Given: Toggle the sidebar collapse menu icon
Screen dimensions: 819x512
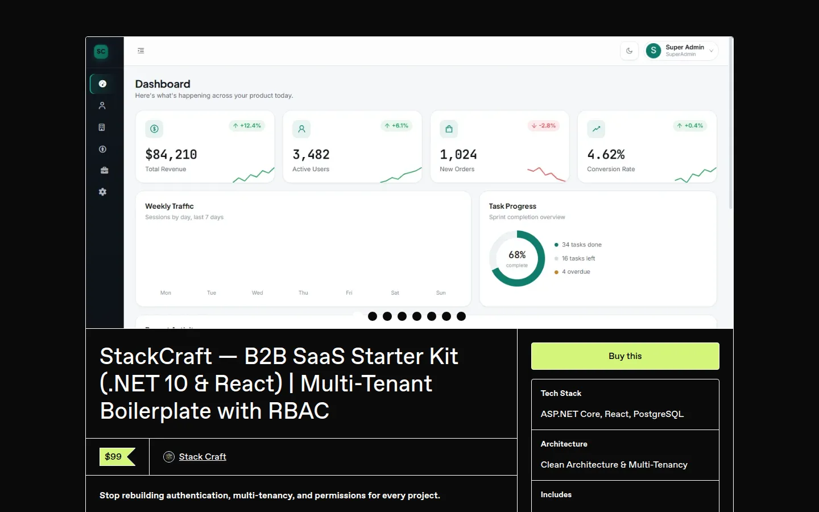Looking at the screenshot, I should pos(141,51).
